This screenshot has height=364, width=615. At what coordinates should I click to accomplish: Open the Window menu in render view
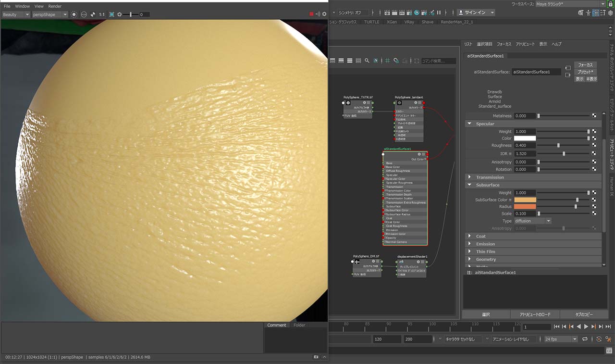click(x=22, y=6)
